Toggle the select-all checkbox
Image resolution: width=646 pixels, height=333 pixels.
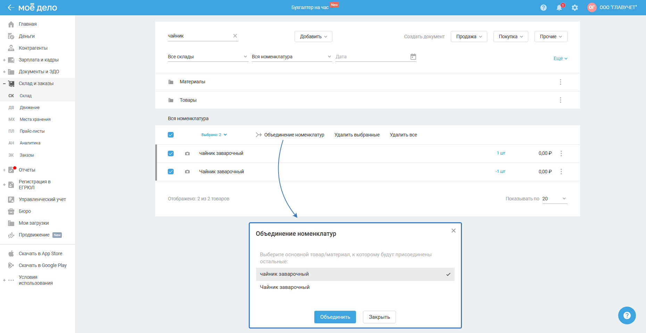click(x=171, y=135)
